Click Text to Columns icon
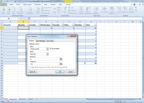 coord(81,10)
